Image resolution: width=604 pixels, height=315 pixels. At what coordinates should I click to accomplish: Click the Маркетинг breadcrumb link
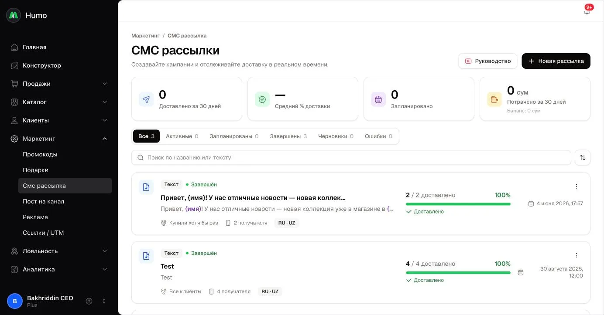pyautogui.click(x=145, y=36)
